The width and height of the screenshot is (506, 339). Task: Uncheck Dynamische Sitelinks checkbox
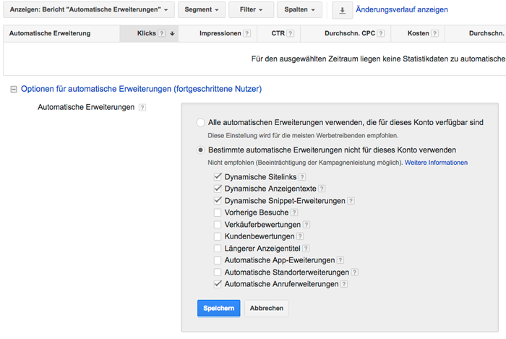pyautogui.click(x=218, y=177)
